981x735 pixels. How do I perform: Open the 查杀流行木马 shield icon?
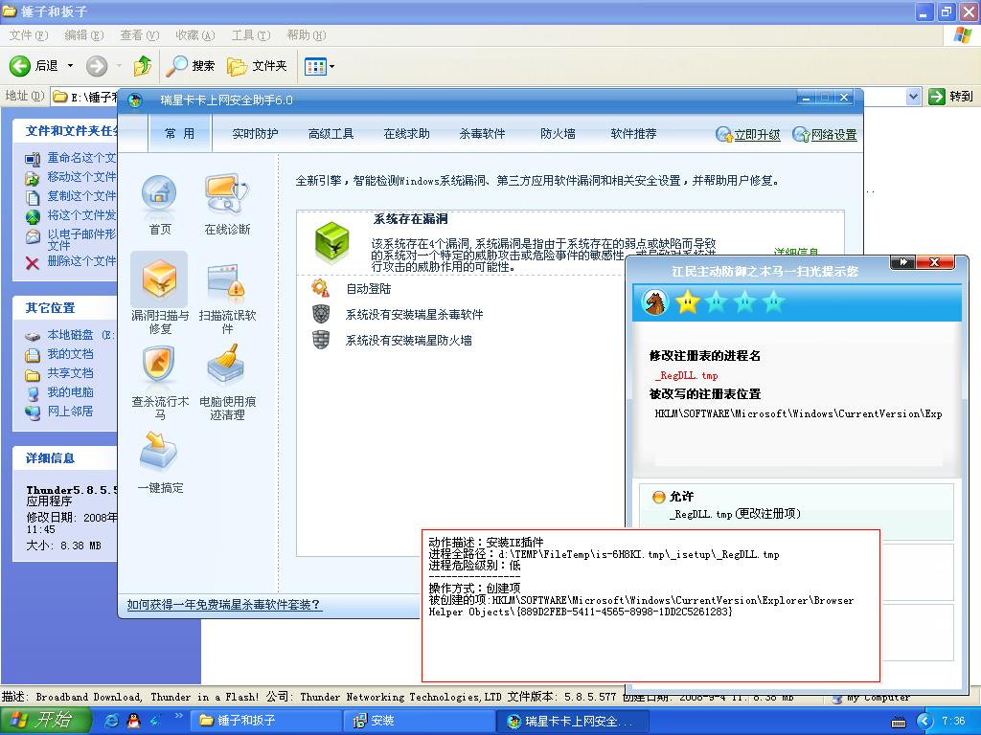pos(159,365)
